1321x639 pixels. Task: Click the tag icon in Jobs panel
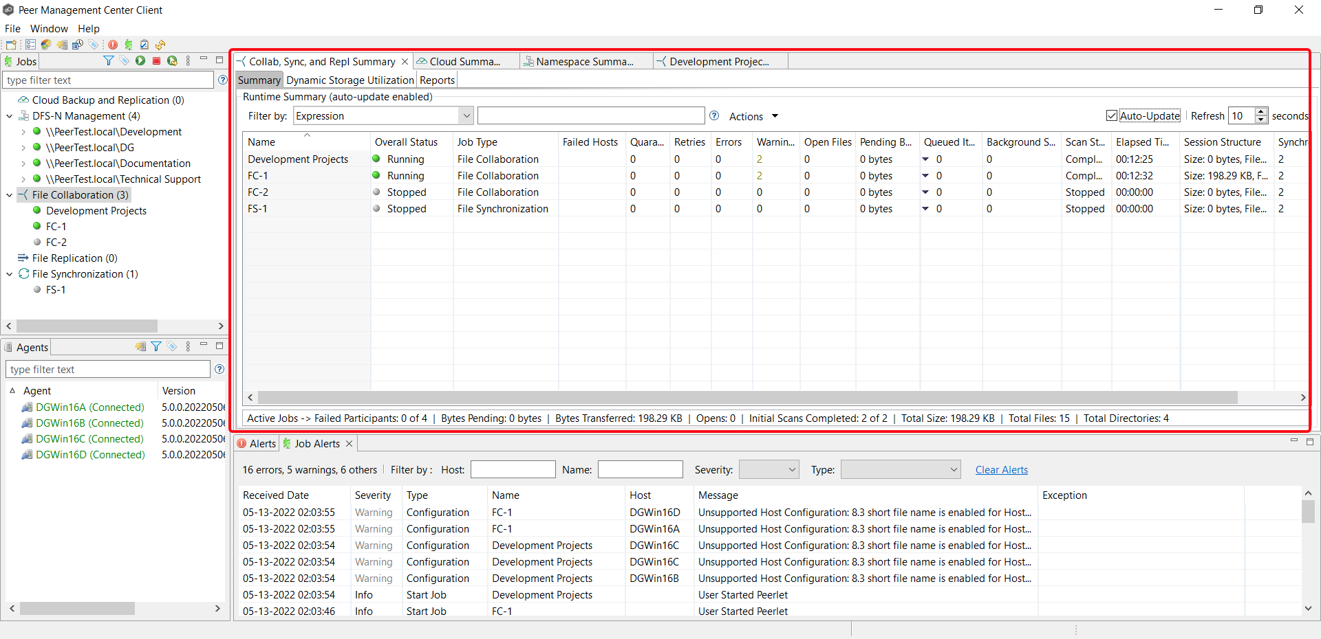point(124,61)
